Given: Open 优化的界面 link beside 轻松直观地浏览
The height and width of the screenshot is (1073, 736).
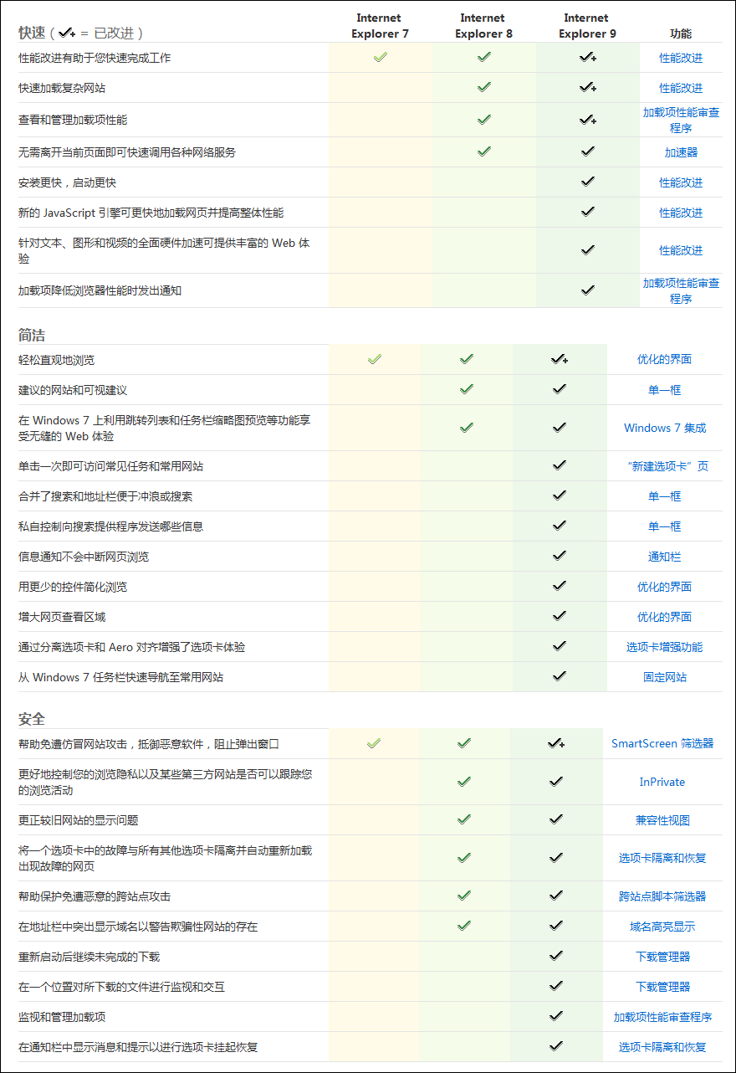Looking at the screenshot, I should (x=664, y=359).
